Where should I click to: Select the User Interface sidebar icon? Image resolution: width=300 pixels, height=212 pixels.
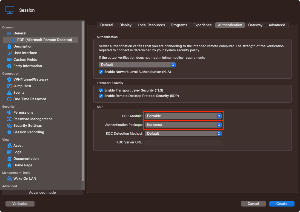click(x=9, y=53)
